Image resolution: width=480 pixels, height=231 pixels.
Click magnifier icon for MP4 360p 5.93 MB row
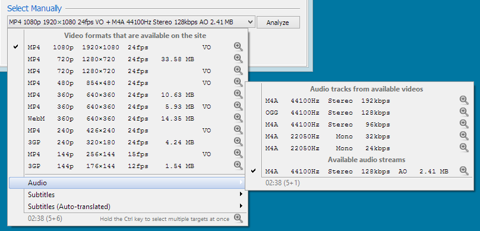click(x=238, y=106)
